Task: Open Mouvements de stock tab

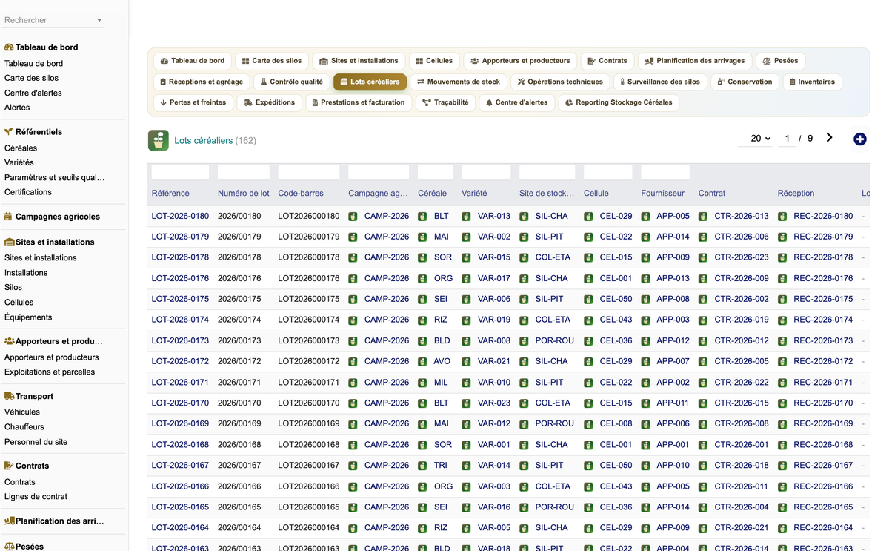Action: [x=459, y=82]
